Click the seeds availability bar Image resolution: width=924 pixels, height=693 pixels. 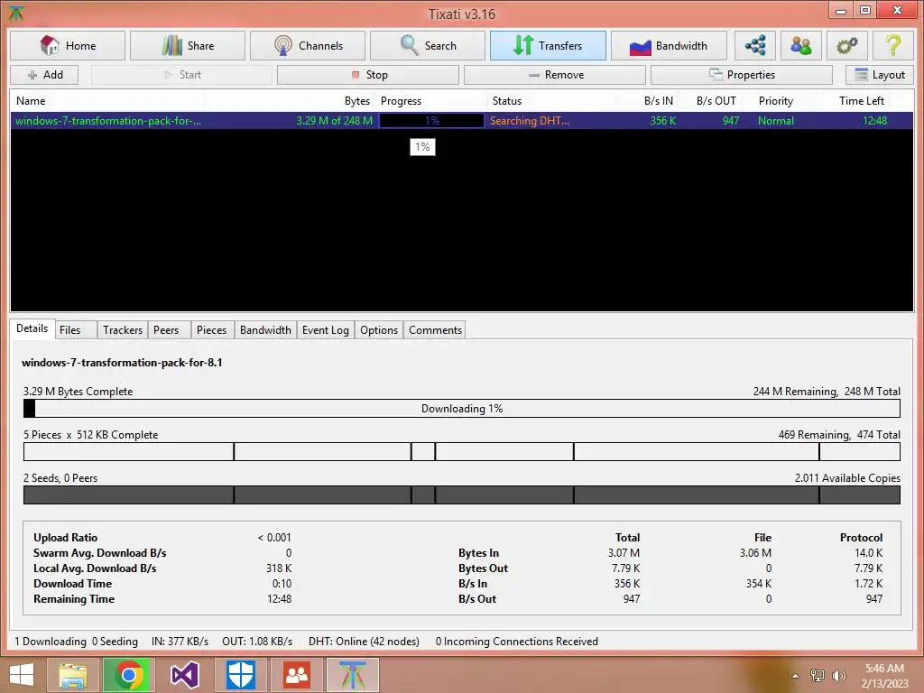click(x=462, y=495)
